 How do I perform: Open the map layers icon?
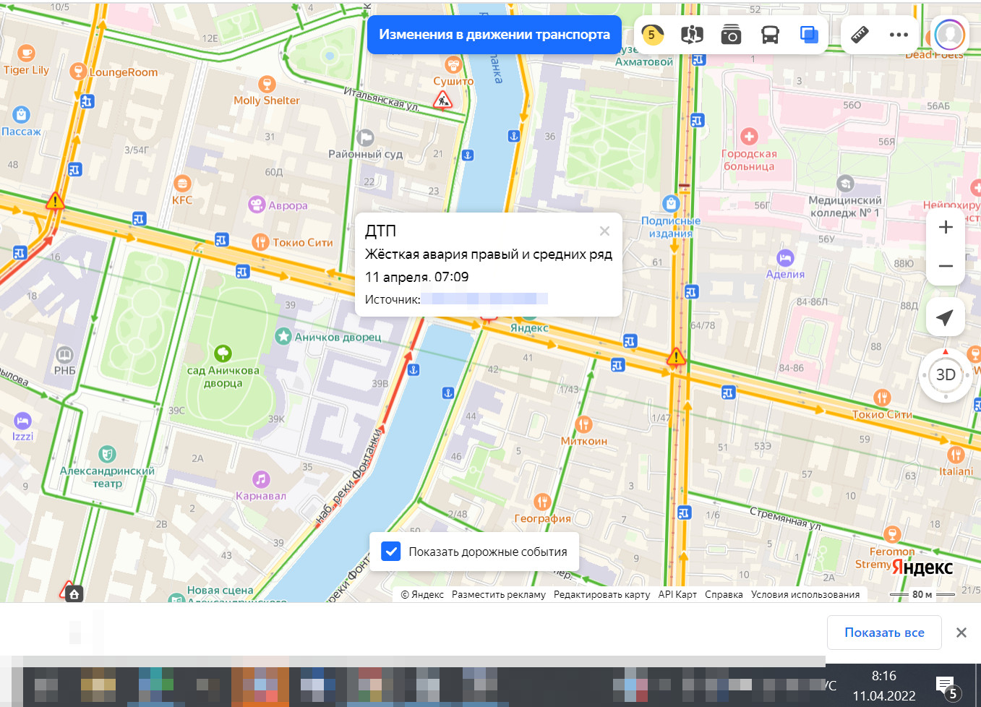(x=809, y=34)
